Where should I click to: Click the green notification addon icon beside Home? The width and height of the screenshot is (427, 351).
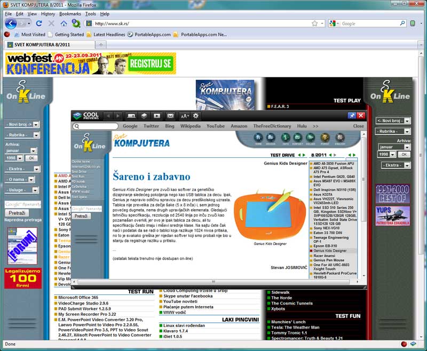(x=76, y=23)
